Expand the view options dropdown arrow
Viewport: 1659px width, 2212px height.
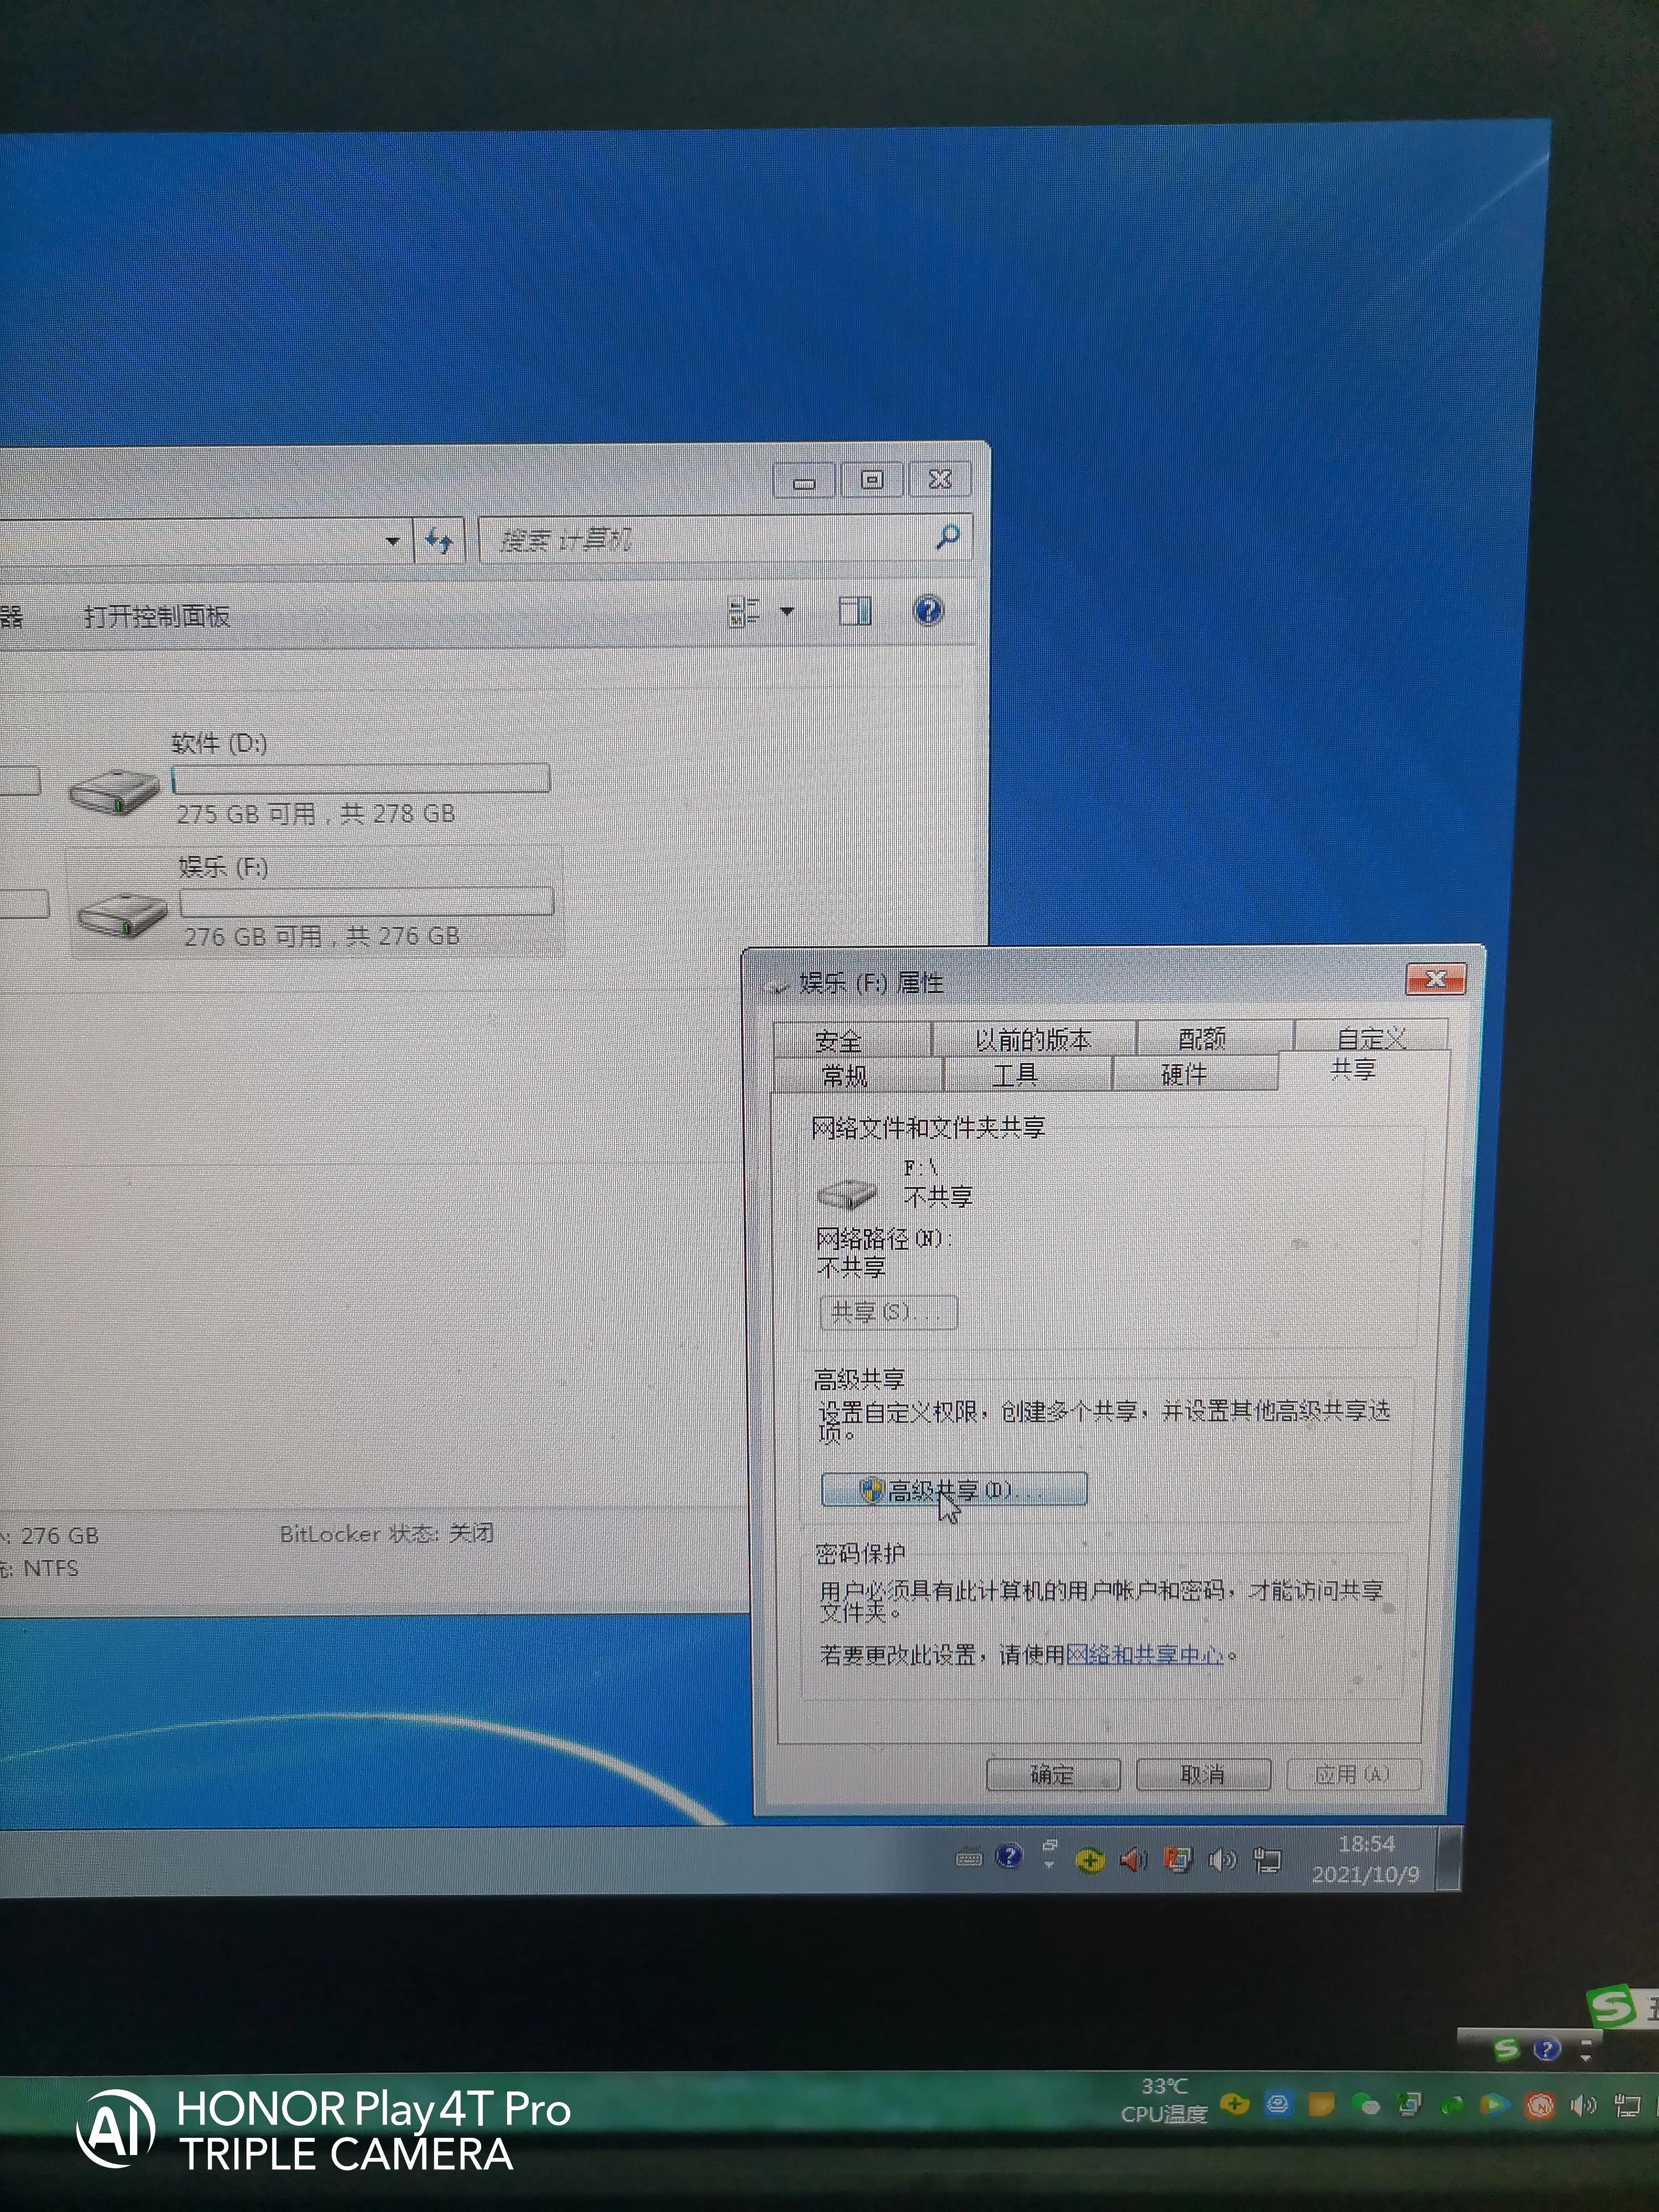pyautogui.click(x=787, y=611)
